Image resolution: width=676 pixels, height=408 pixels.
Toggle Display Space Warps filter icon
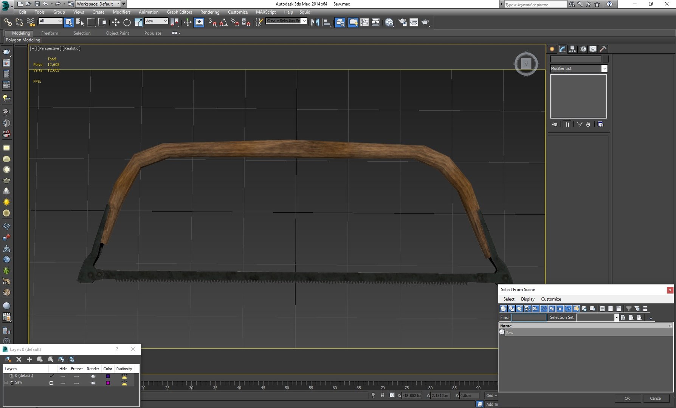pos(544,309)
